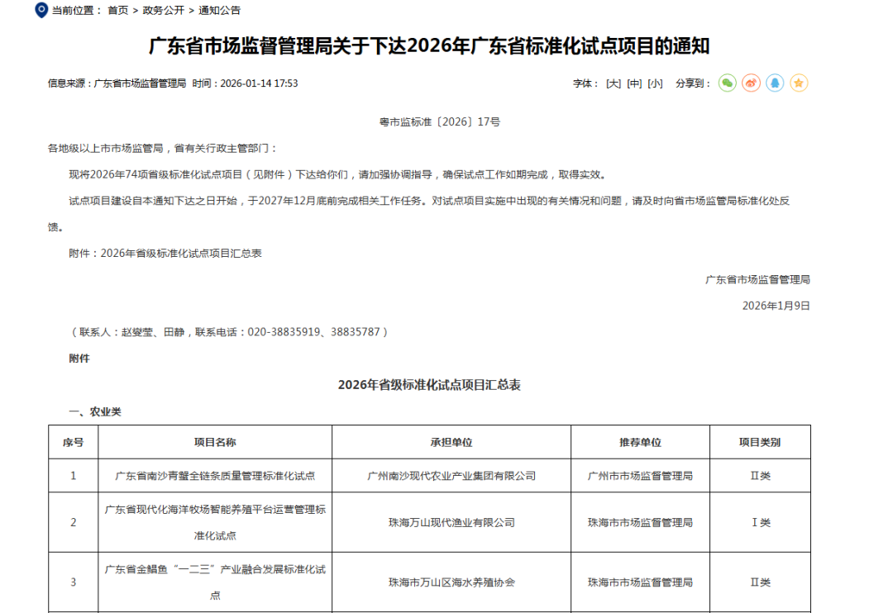Screen dimensions: 893x613
Task: Open 通知公告 breadcrumb link
Action: (219, 11)
